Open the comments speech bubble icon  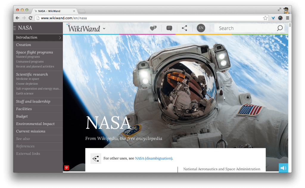point(169,28)
